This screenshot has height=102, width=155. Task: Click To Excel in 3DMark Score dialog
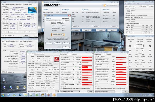[x=58, y=43]
